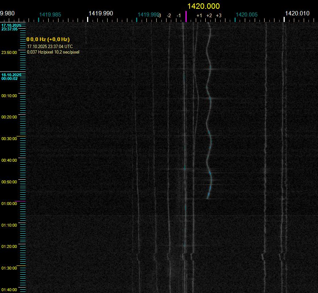Select the +2 offset mark on frequency scale
The height and width of the screenshot is (293, 318).
pyautogui.click(x=209, y=16)
